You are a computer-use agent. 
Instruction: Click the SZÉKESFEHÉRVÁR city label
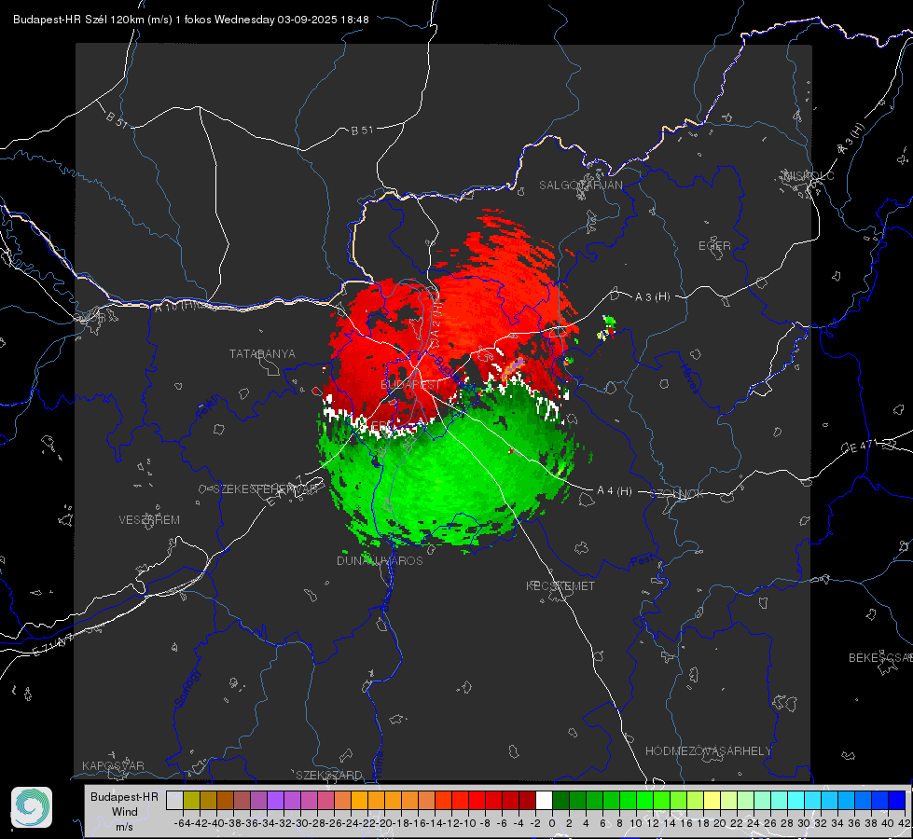(268, 489)
